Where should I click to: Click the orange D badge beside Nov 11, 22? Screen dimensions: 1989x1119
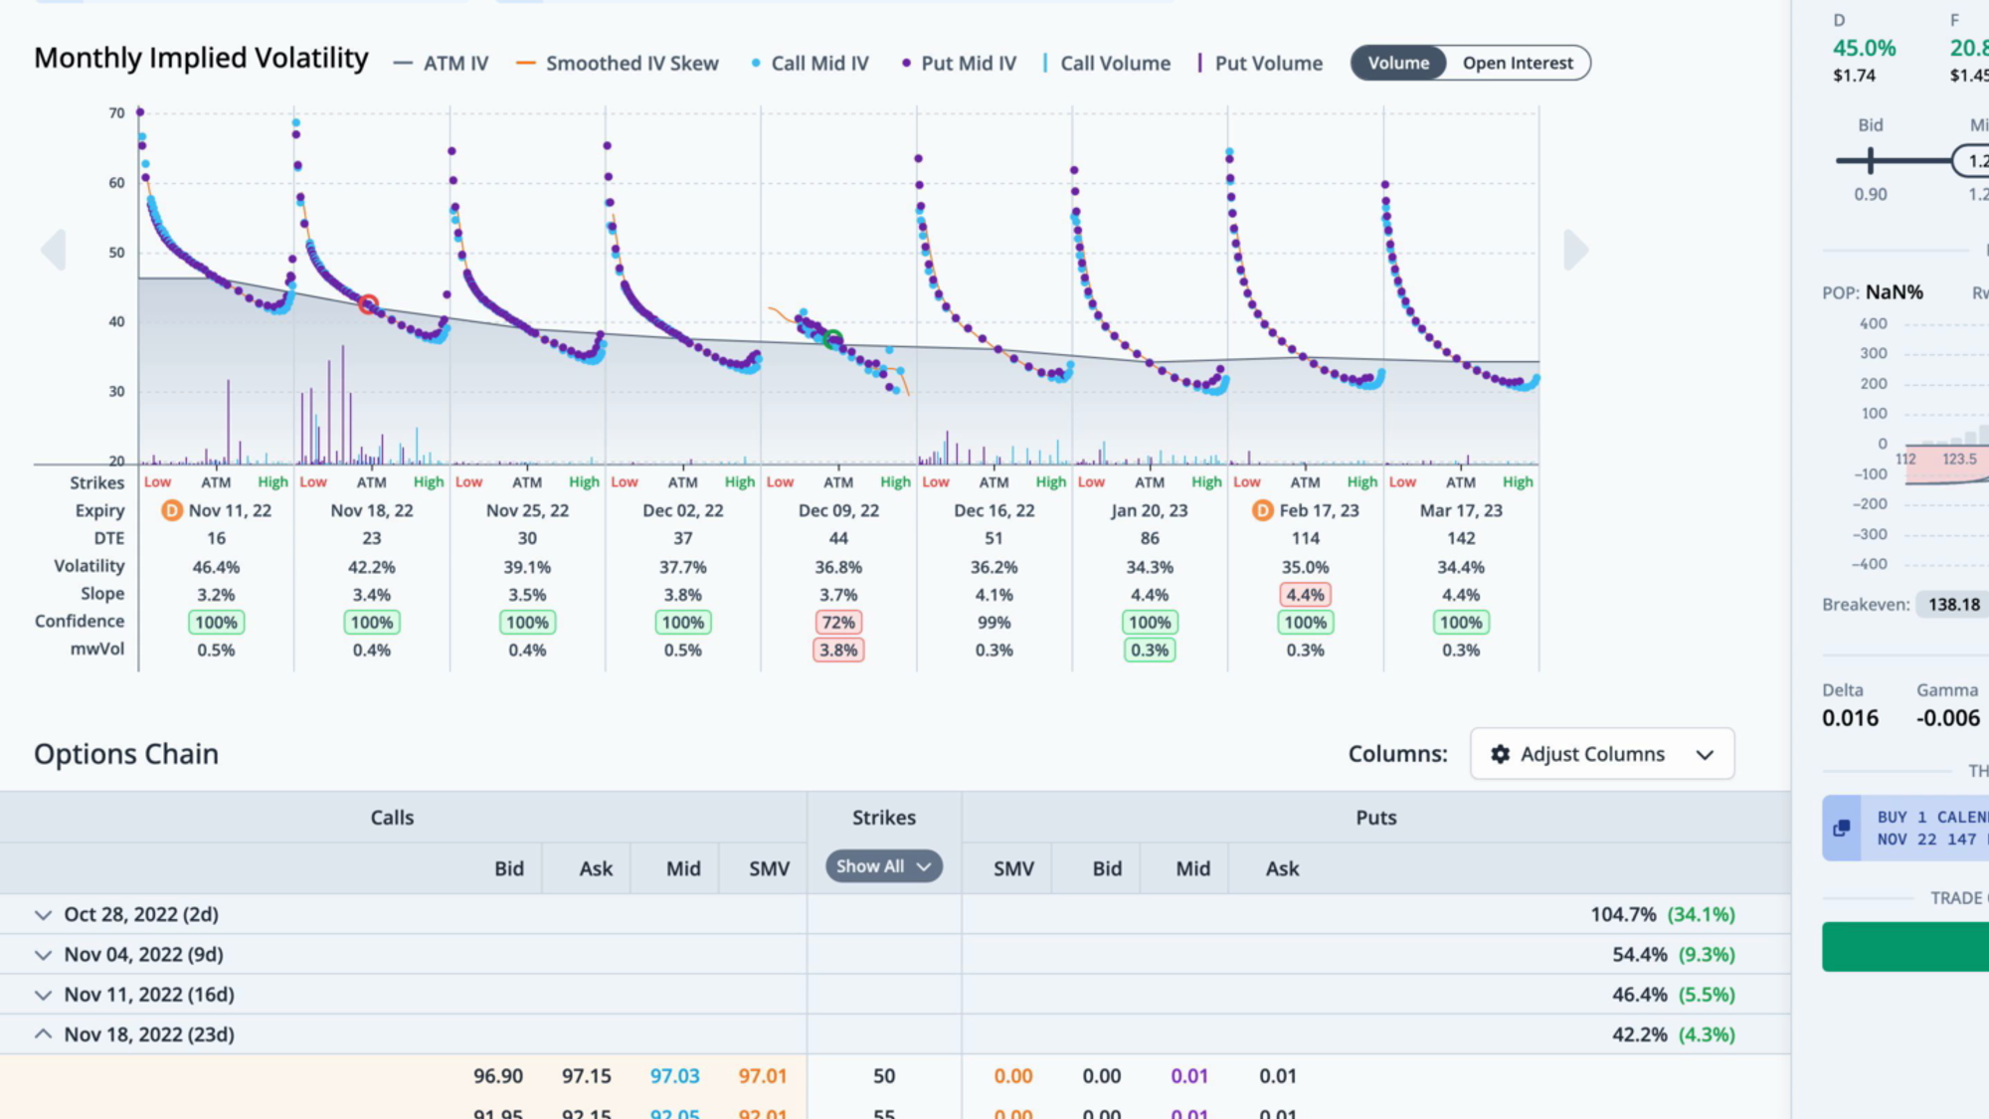click(x=172, y=510)
